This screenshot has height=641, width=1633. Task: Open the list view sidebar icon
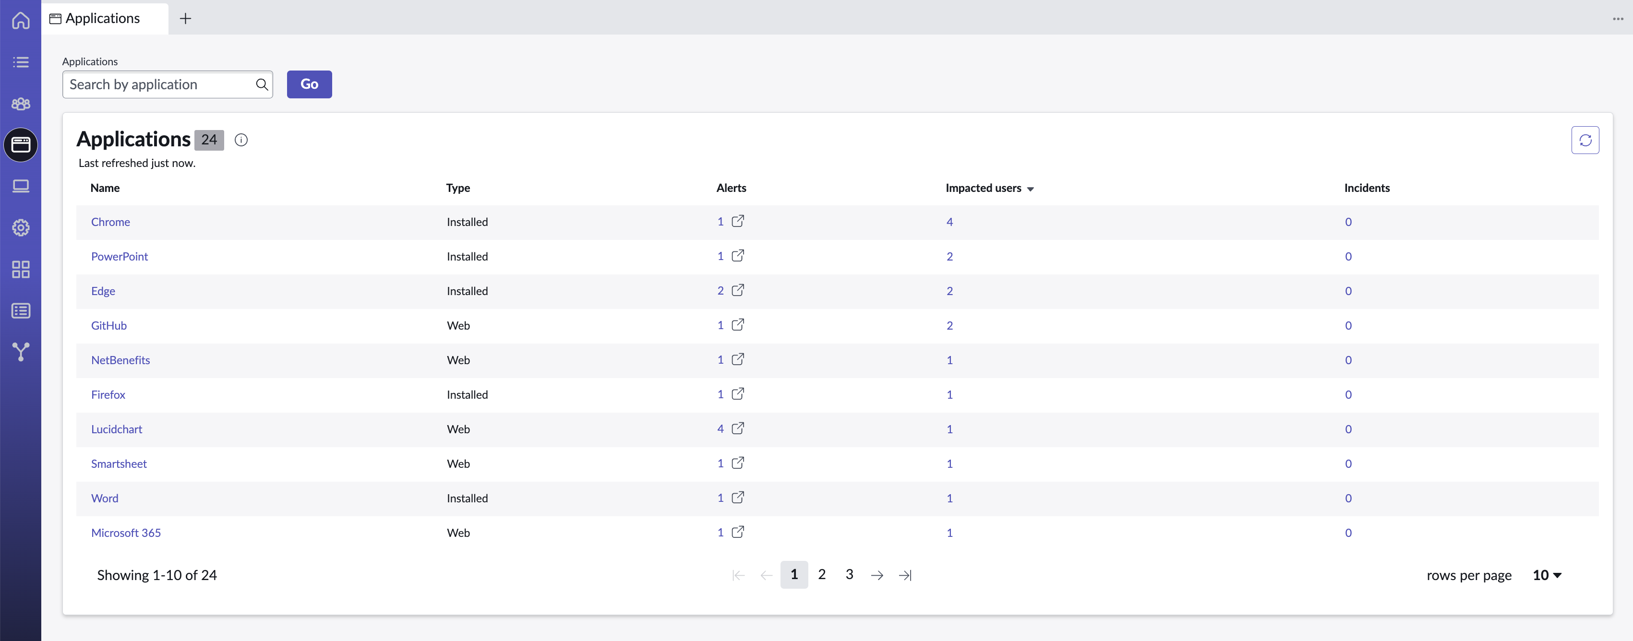(20, 62)
